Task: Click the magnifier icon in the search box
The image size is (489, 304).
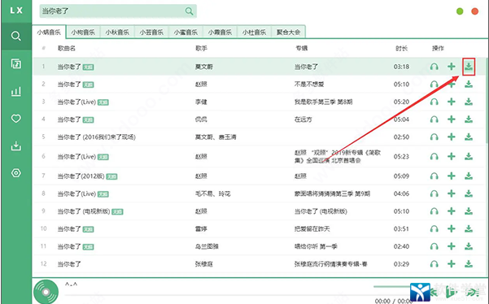Action: tap(189, 11)
